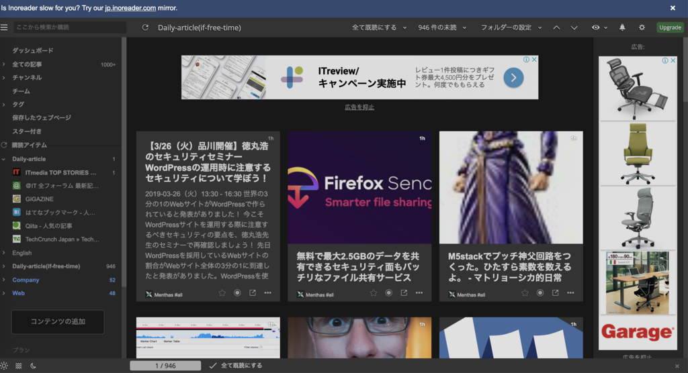
Task: Click Menthas #all source on M5stack card
Action: [x=466, y=295]
